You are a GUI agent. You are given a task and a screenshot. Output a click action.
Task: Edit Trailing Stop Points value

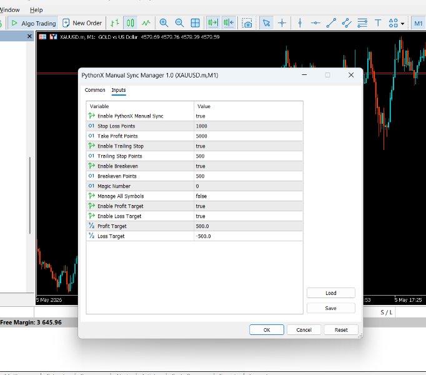[249, 156]
